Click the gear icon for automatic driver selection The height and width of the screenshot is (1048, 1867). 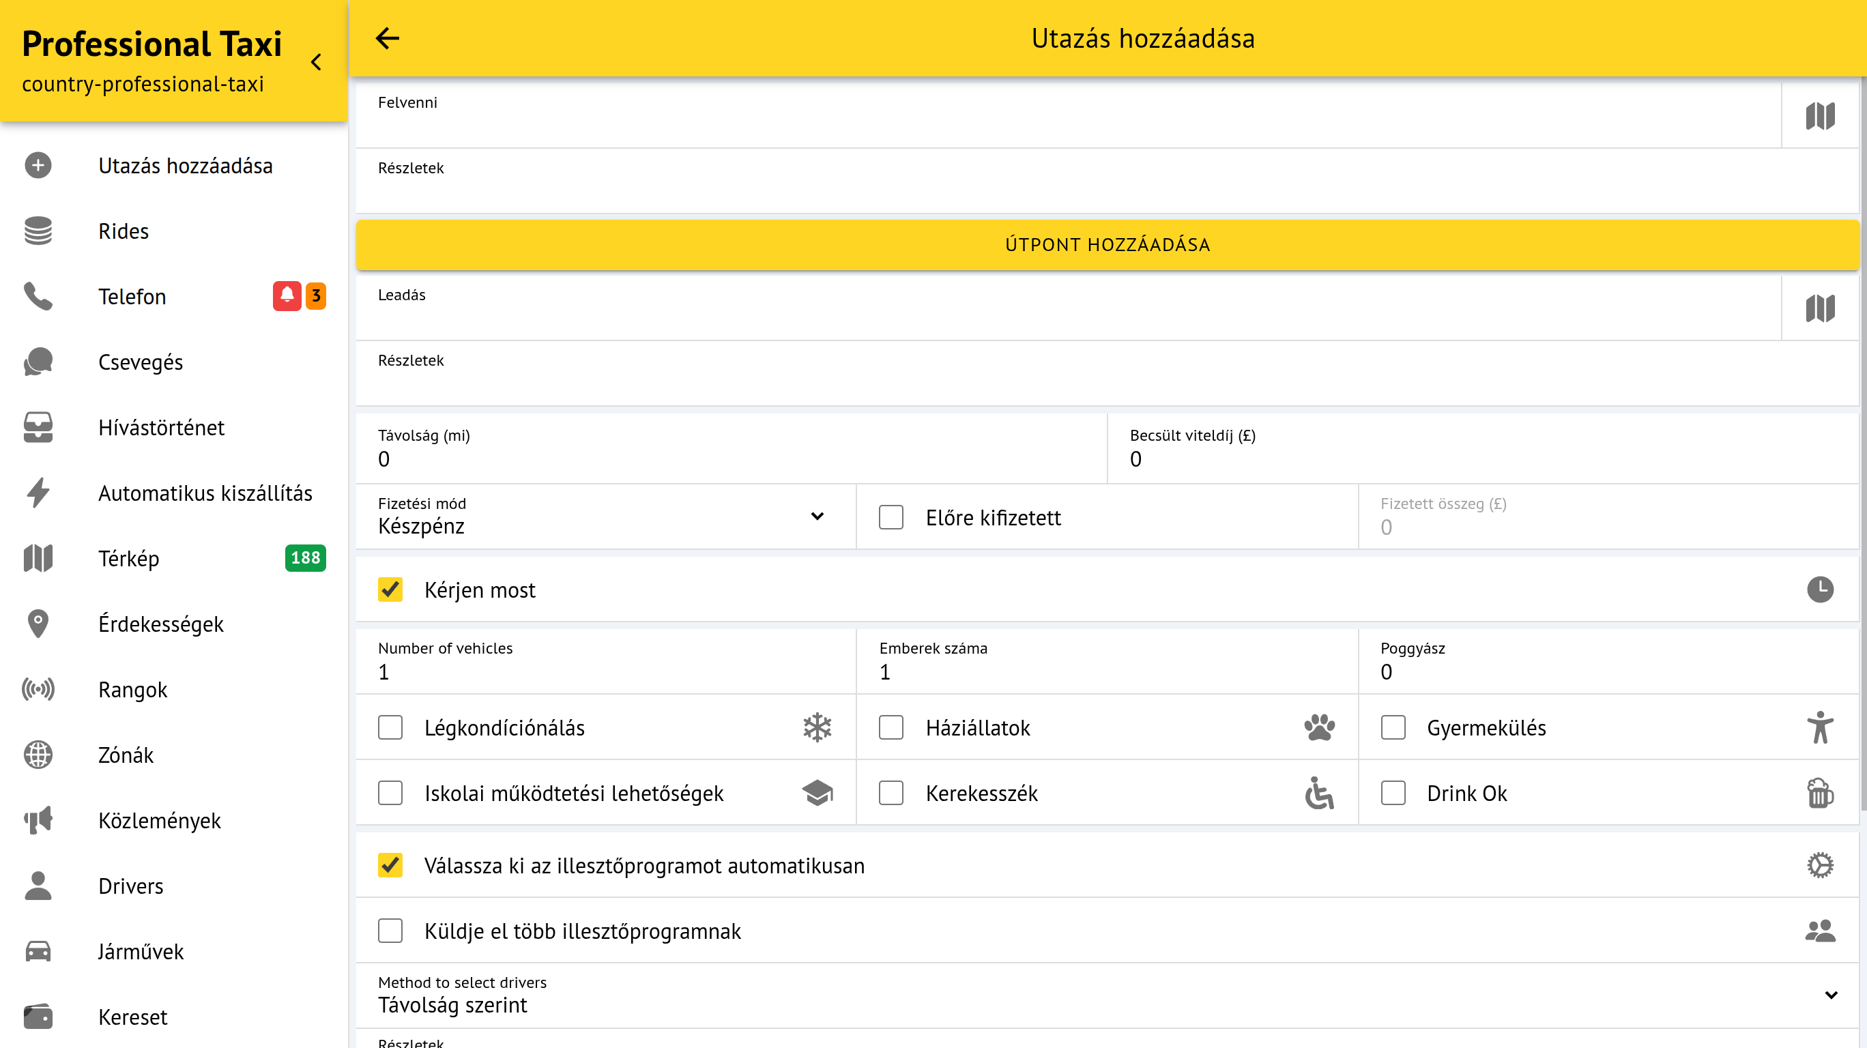1820,864
